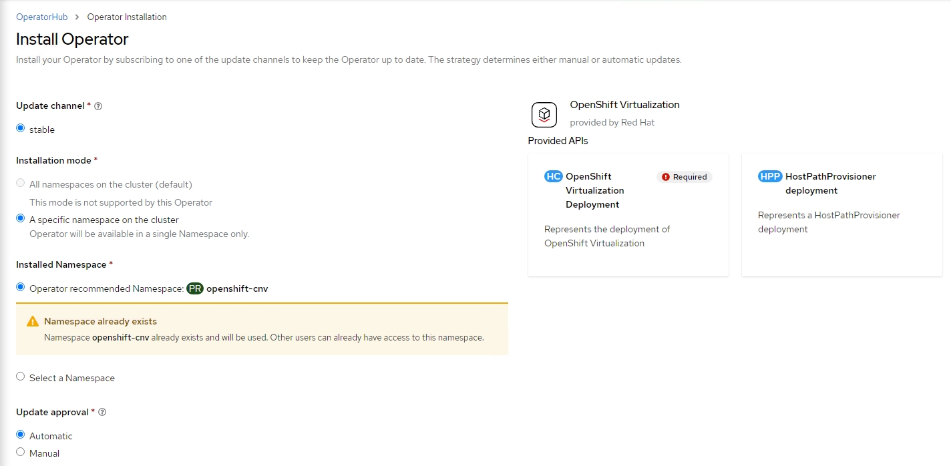Set update approval to Automatic
Viewport: 951px width, 466px height.
21,435
